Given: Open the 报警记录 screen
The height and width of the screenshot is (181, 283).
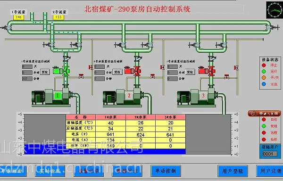Looking at the screenshot, I should [x=89, y=171].
